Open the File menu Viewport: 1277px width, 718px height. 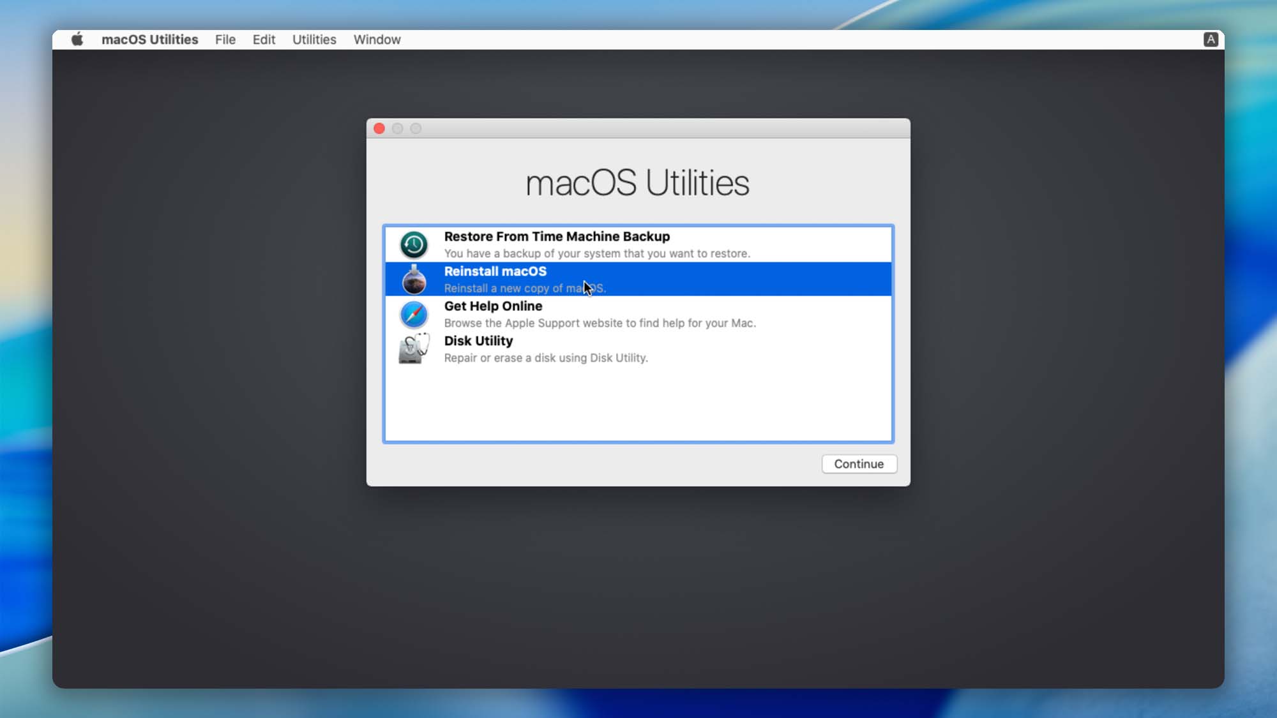click(225, 40)
